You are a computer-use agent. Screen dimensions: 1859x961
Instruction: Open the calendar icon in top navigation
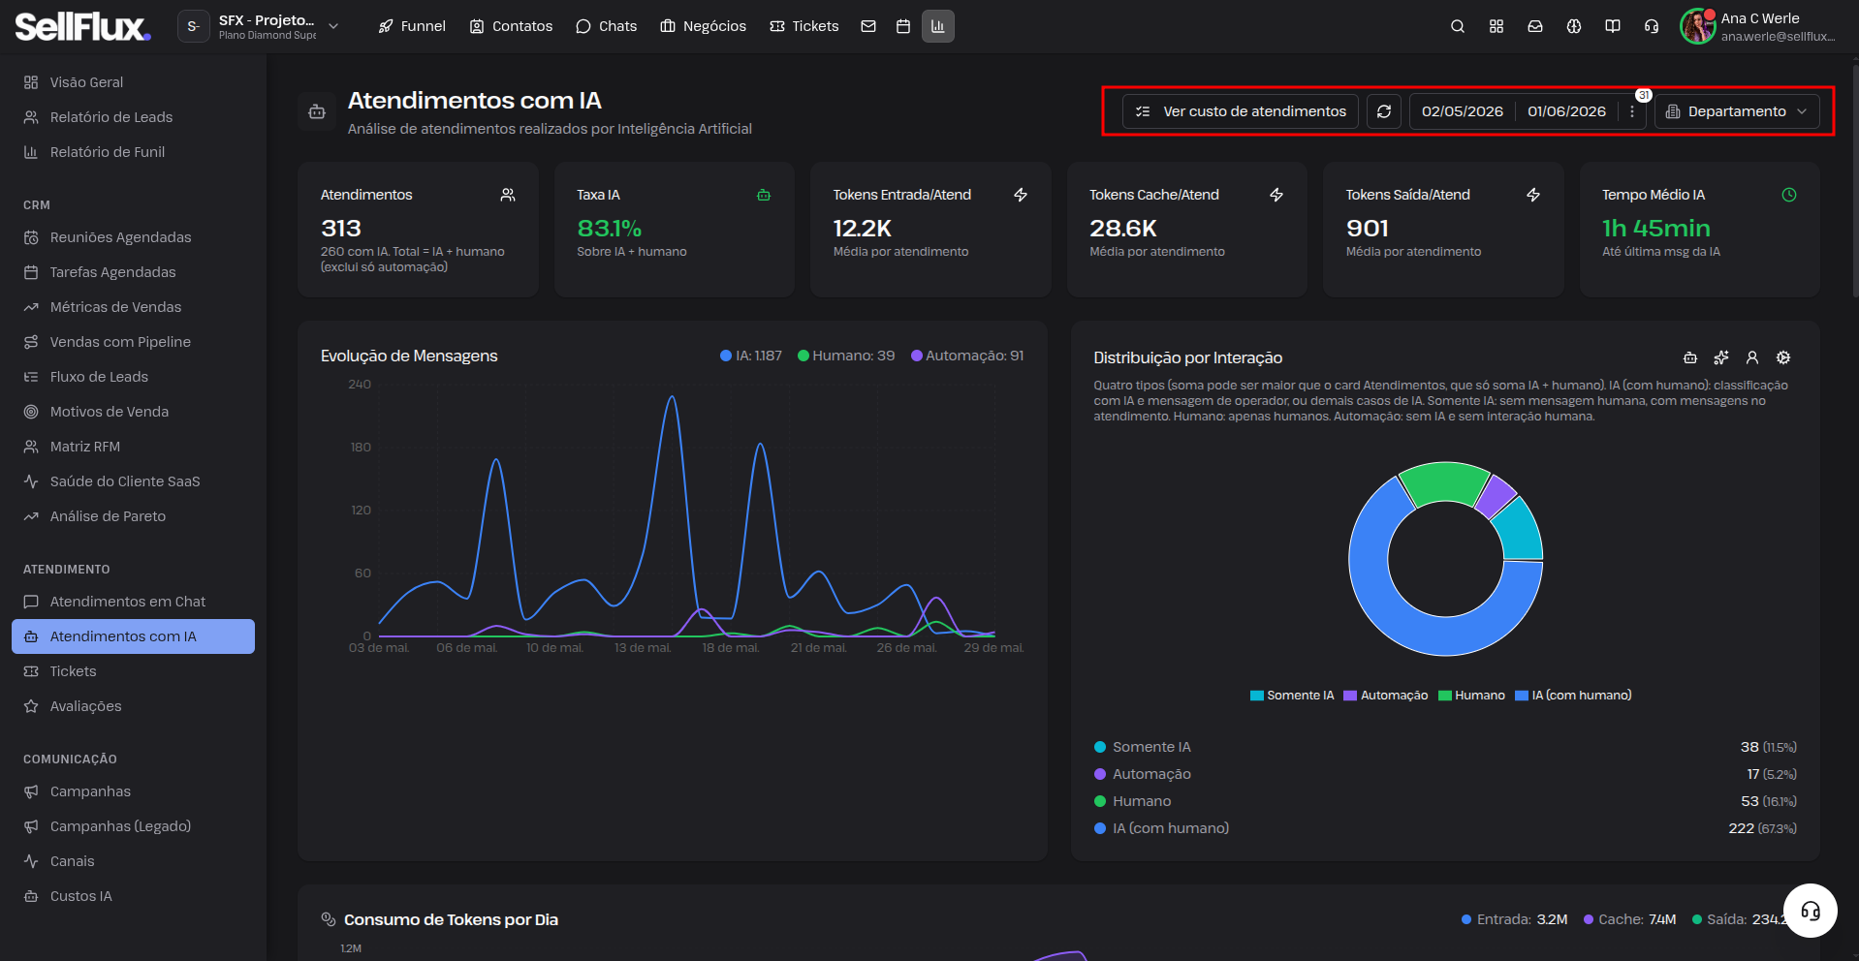(x=903, y=26)
